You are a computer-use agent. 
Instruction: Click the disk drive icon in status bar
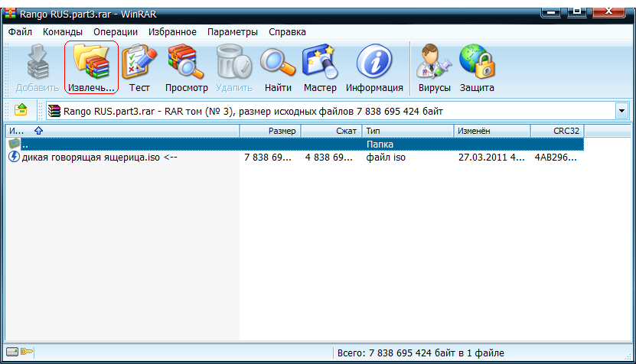coord(12,352)
